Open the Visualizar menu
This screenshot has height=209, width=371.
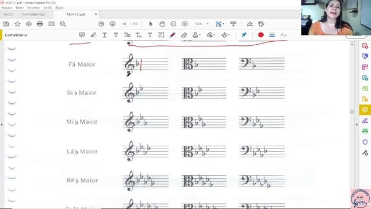click(34, 8)
